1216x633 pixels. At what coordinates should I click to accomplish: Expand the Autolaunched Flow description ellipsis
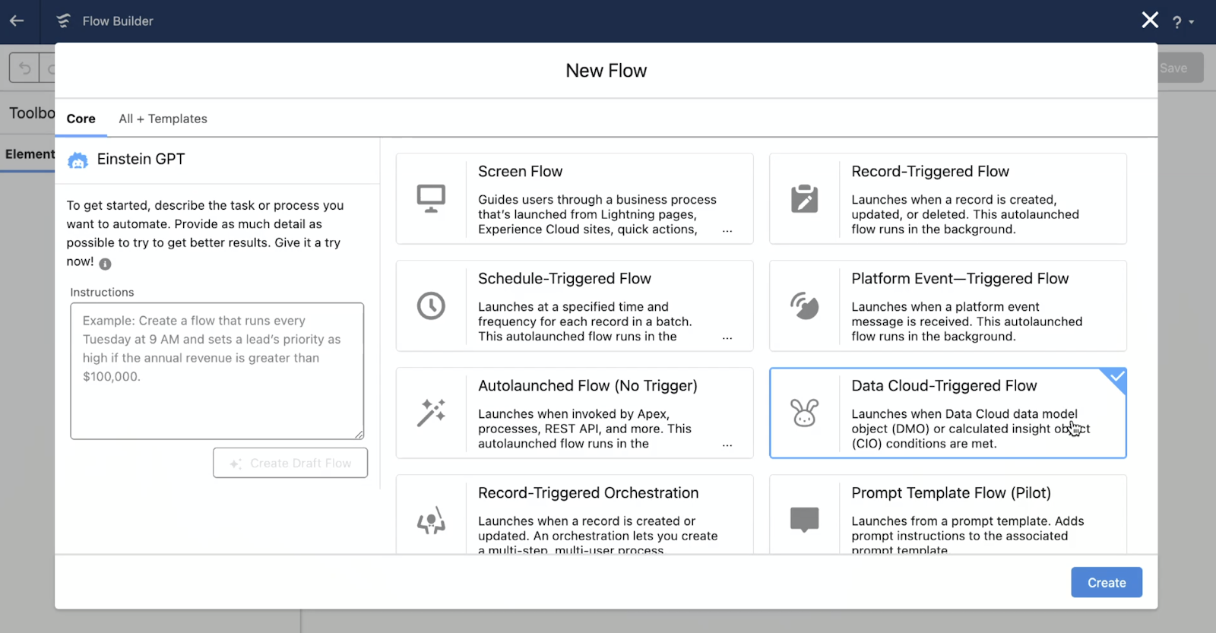[x=727, y=444]
